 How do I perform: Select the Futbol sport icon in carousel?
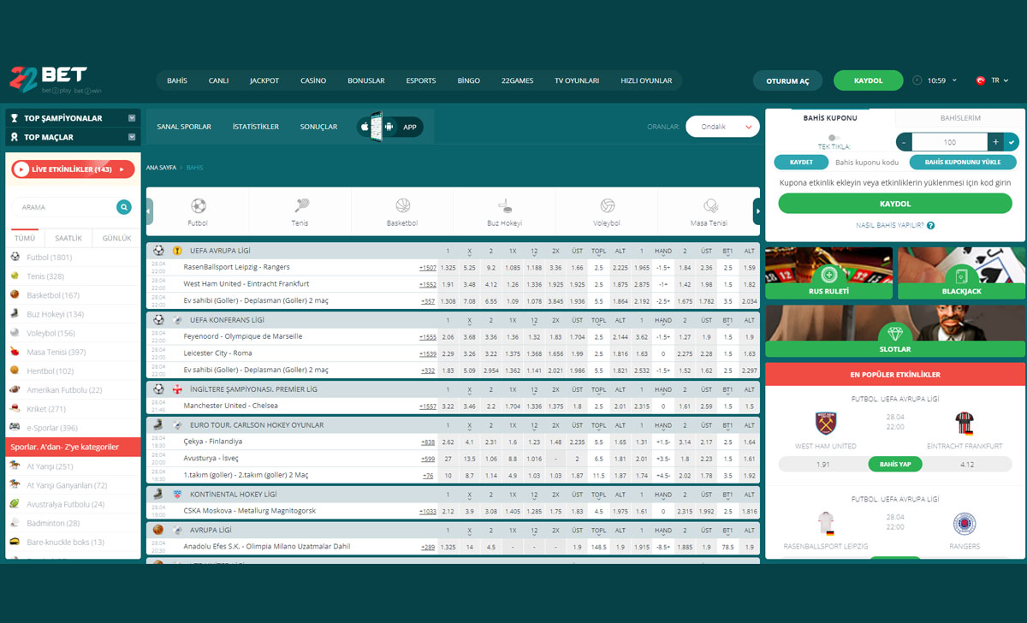[x=198, y=205]
